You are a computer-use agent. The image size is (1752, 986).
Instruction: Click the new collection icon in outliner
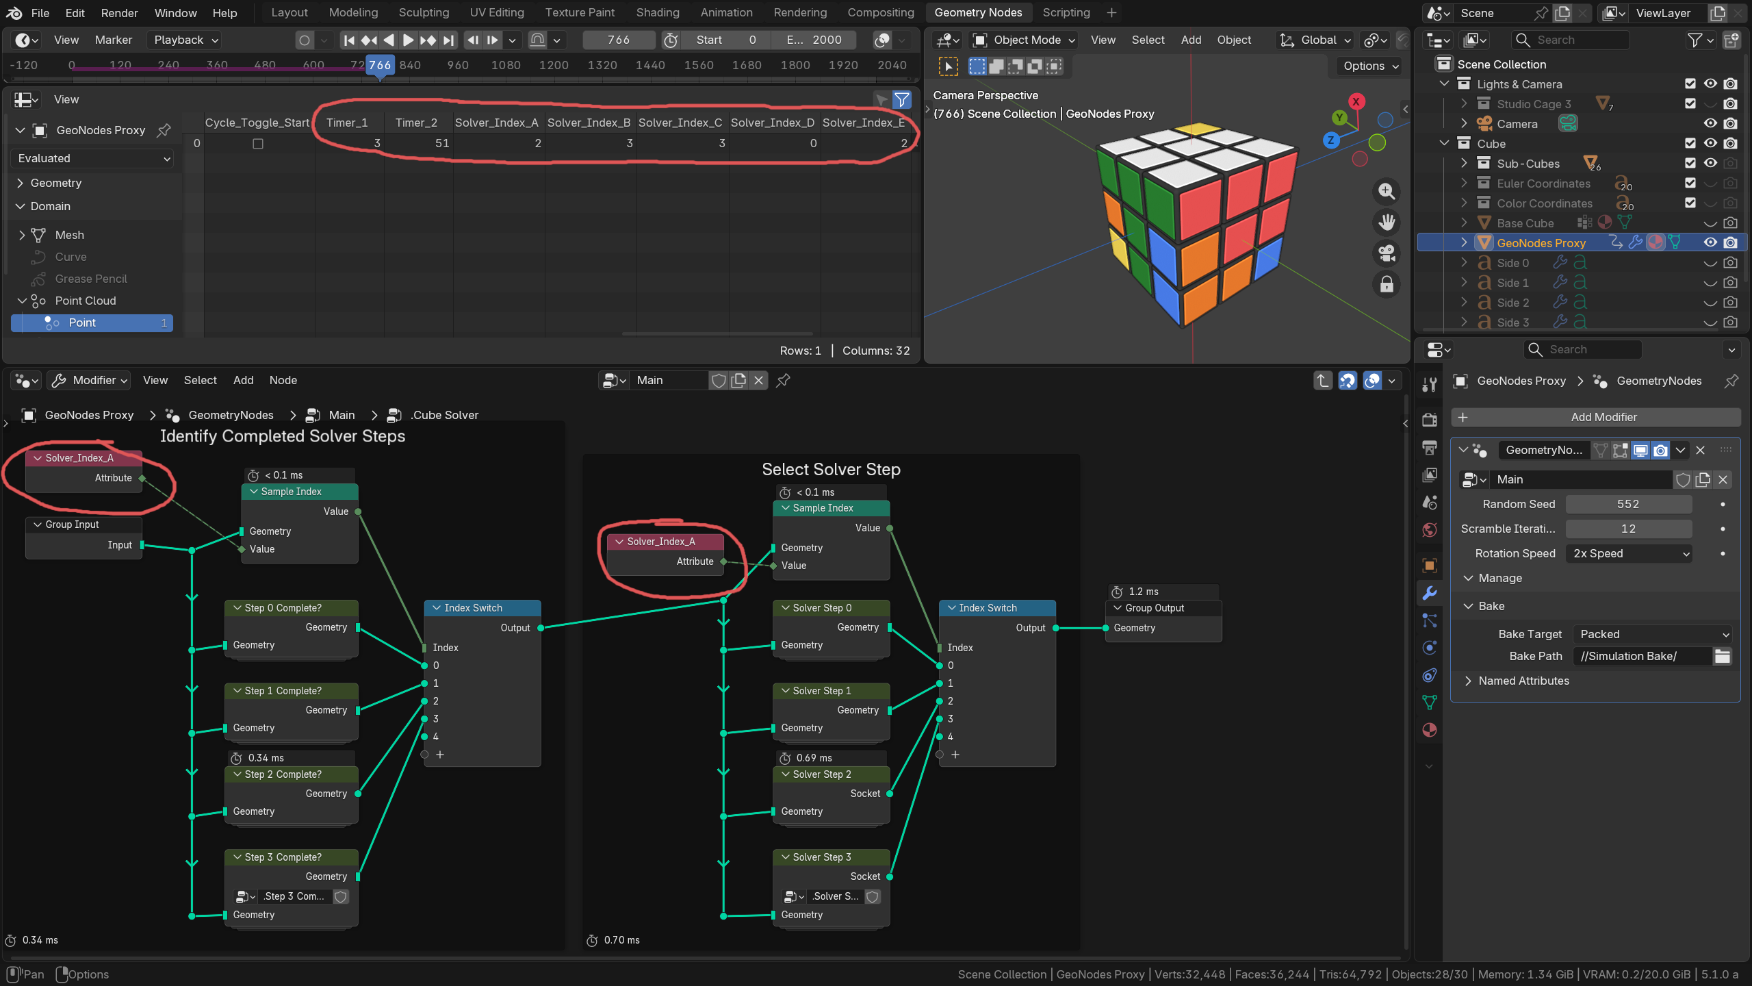click(x=1731, y=40)
